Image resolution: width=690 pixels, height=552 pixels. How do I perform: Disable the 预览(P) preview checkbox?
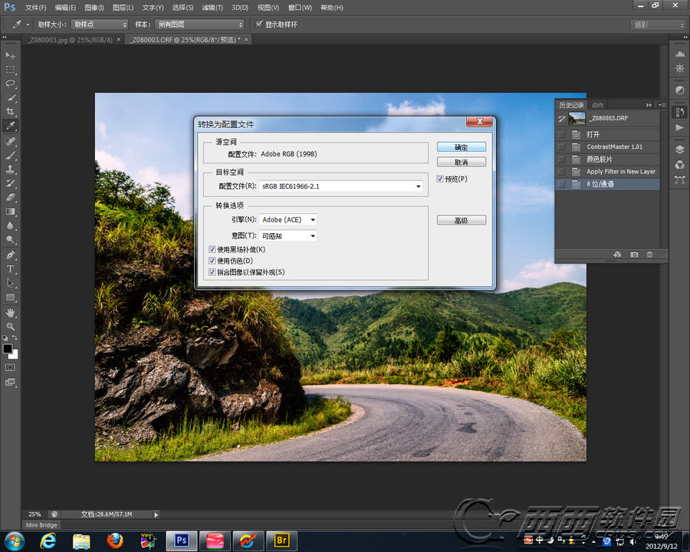pos(440,179)
